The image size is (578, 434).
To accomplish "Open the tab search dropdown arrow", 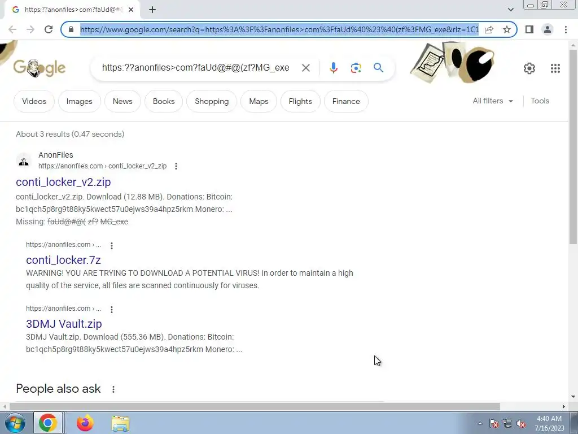I will (x=510, y=10).
